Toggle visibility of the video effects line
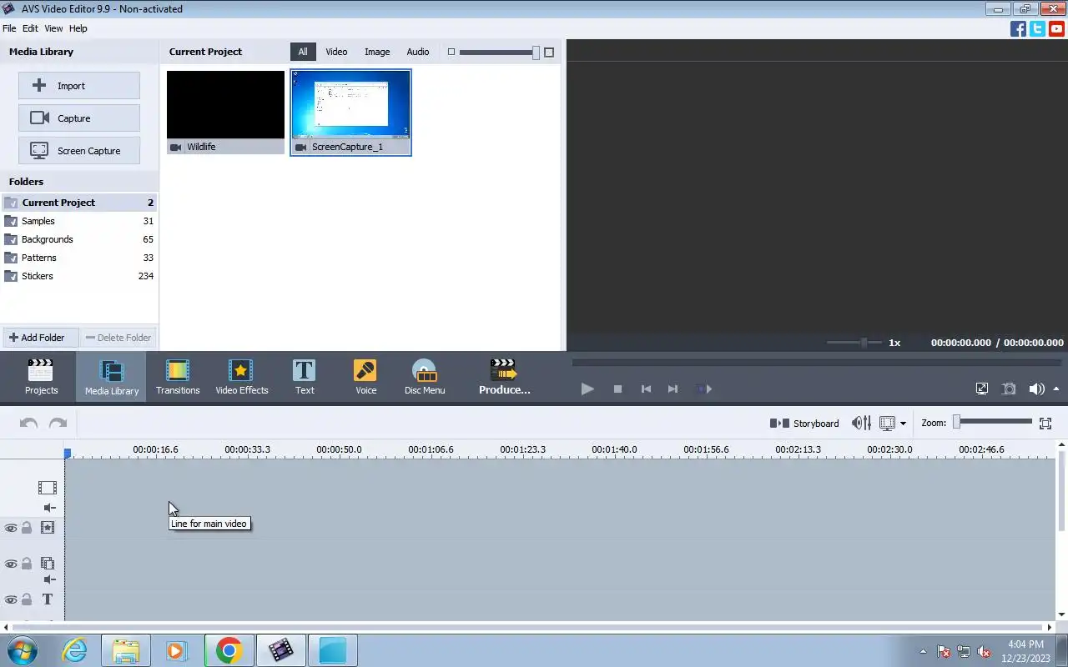The height and width of the screenshot is (667, 1068). pos(11,528)
